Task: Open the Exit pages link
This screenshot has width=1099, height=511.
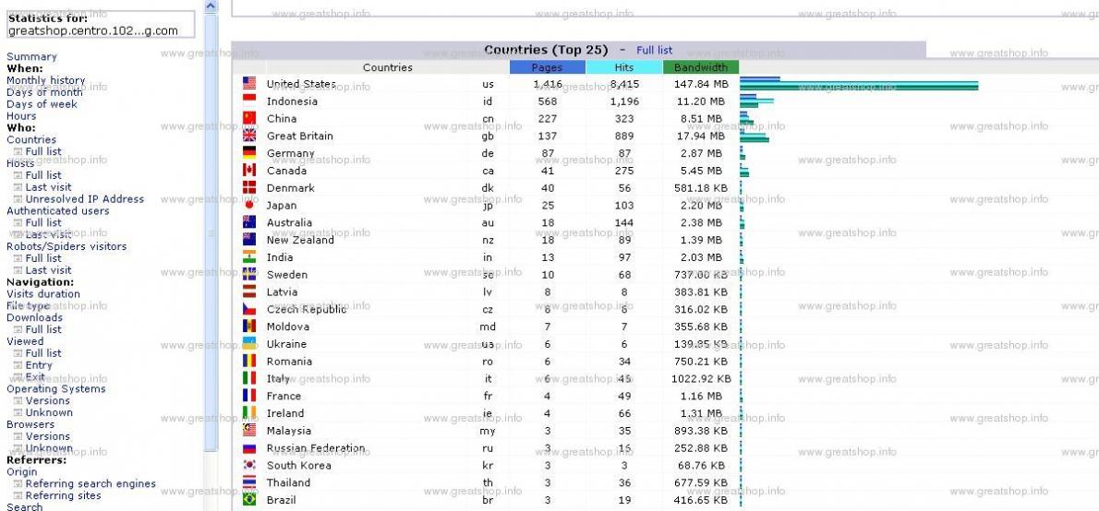Action: [35, 376]
